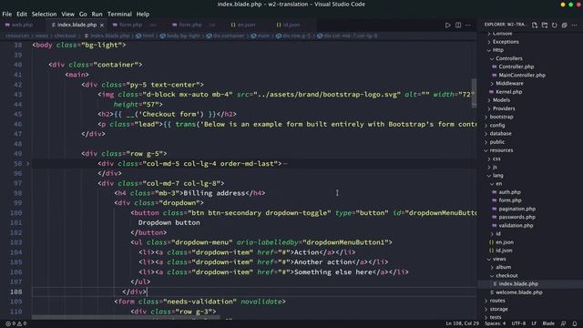Change end of line sequence LF
Image resolution: width=583 pixels, height=328 pixels.
[534, 323]
